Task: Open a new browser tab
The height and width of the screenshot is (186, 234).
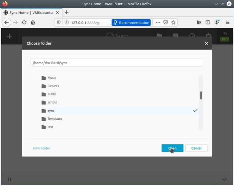Action: pos(67,12)
